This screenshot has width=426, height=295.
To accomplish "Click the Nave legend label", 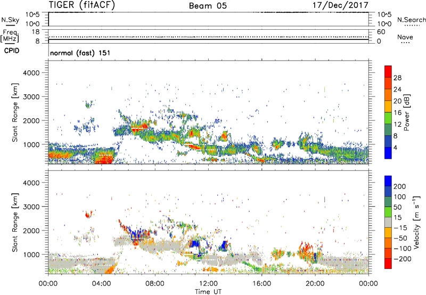I will tap(405, 37).
